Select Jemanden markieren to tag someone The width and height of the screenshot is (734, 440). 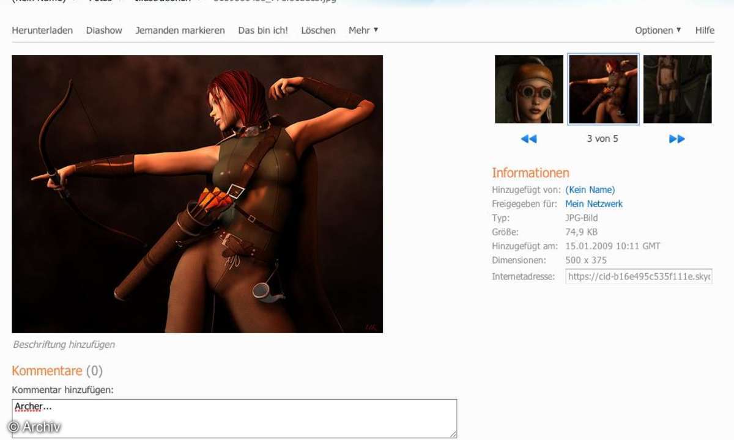(x=180, y=30)
